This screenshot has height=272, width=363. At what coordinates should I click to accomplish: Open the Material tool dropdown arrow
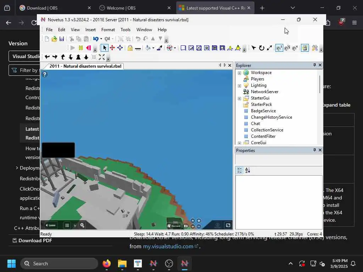point(175,48)
